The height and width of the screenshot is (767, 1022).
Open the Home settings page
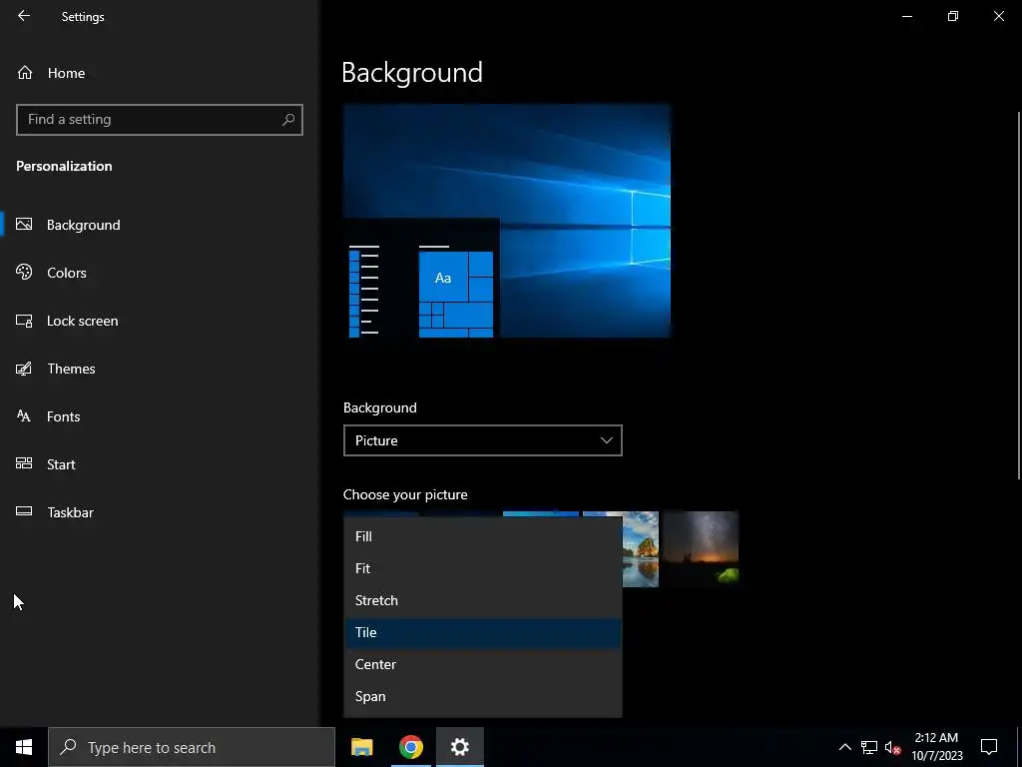click(x=51, y=73)
